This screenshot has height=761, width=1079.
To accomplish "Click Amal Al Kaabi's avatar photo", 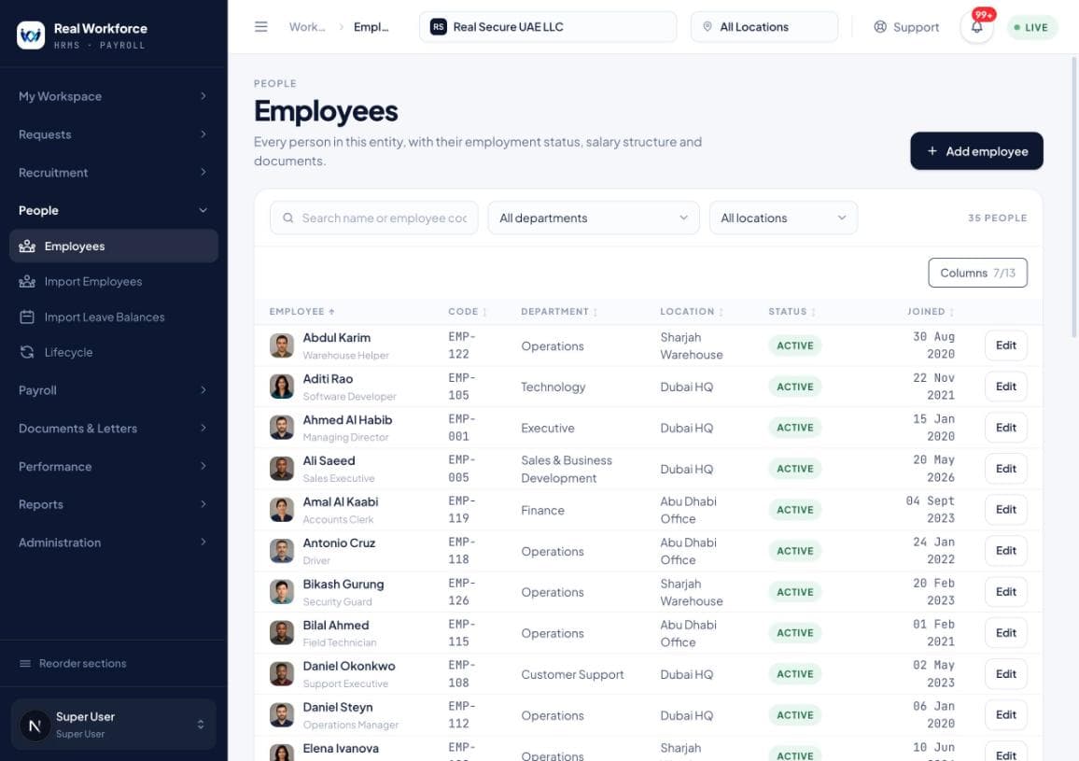I will (282, 510).
